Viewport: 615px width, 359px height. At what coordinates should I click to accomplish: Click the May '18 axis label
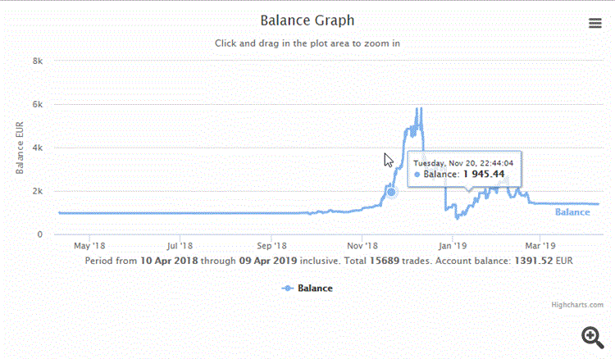coord(89,246)
